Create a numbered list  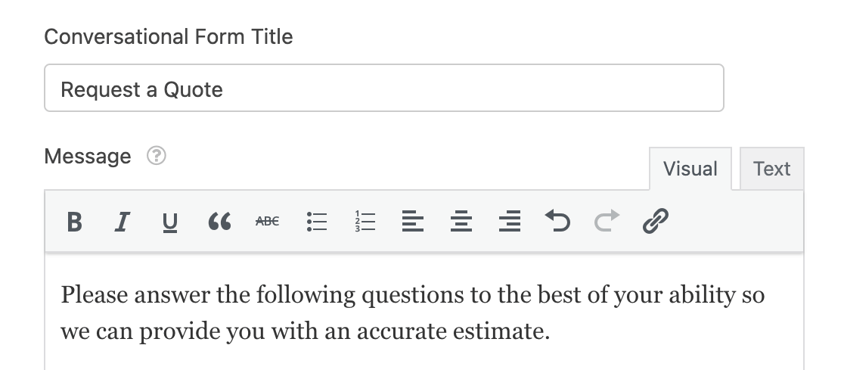[365, 222]
